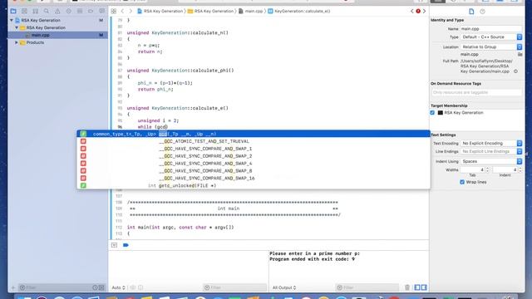Open All Output console popup
Image resolution: width=532 pixels, height=299 pixels.
(284, 287)
